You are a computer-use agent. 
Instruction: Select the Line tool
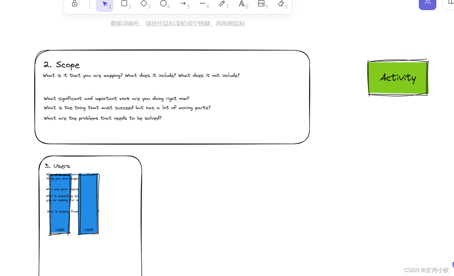(x=203, y=4)
